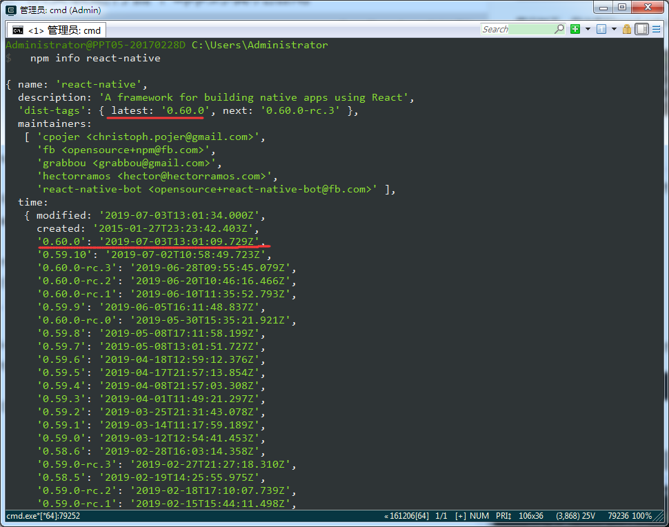Click the '0.59.8' version row
This screenshot has height=527, width=669.
[152, 334]
